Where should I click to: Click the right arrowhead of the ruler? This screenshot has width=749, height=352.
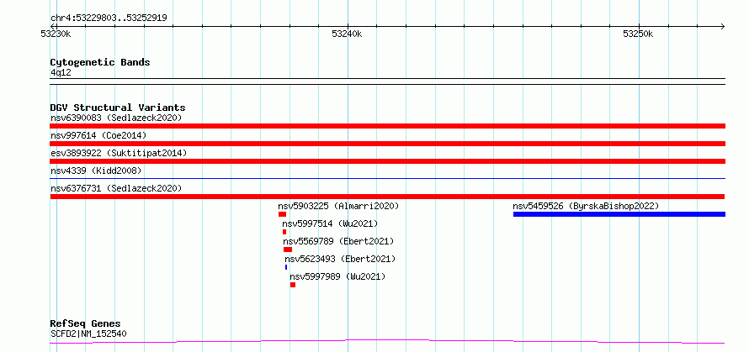pyautogui.click(x=722, y=26)
